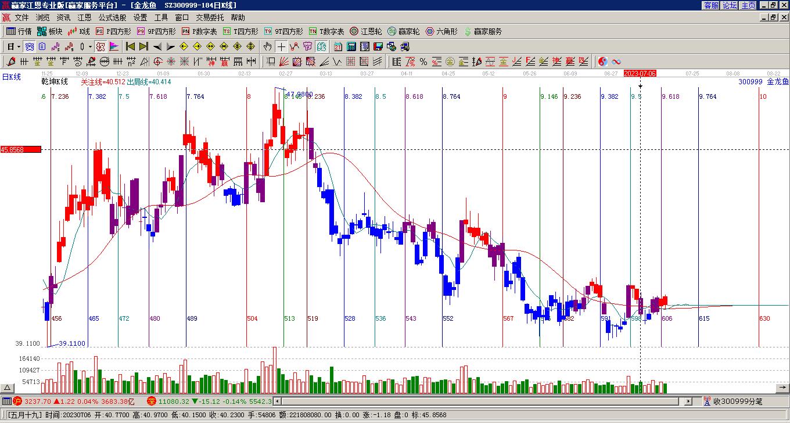Click the black right triangle arrow

(x=170, y=46)
